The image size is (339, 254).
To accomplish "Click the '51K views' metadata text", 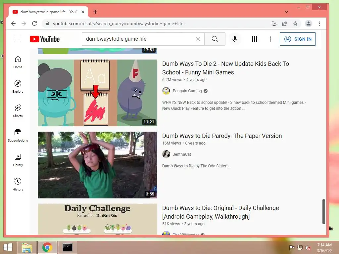I will click(x=171, y=224).
